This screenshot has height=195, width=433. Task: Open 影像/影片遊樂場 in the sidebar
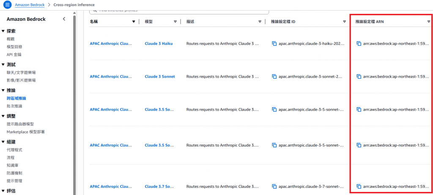[x=21, y=80]
